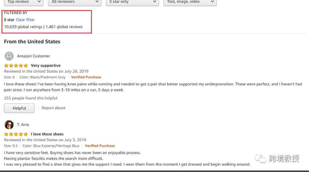The height and width of the screenshot is (172, 309).
Task: Click Verified Purchase on Amazon Customer review
Action: [x=86, y=77]
